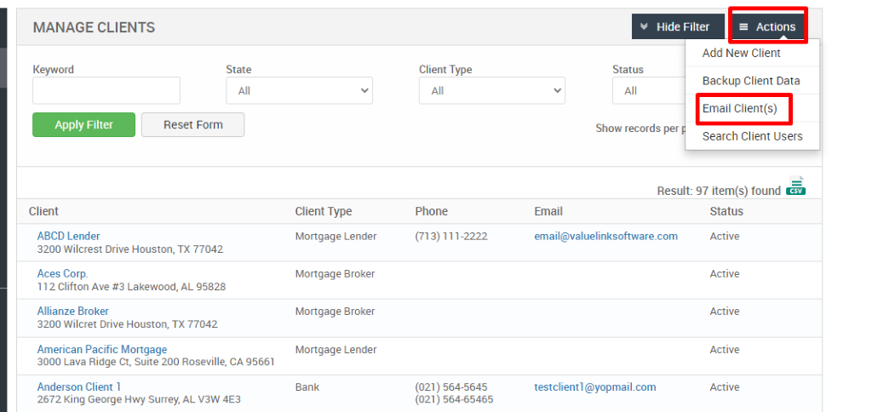The image size is (872, 412).
Task: Click the MANAGE CLIENTS heading
Action: point(94,27)
